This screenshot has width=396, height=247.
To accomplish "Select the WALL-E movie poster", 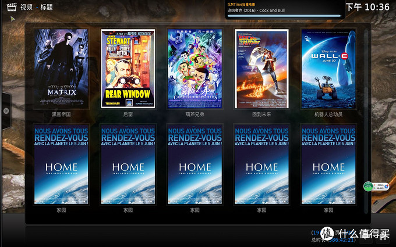I will click(x=328, y=69).
